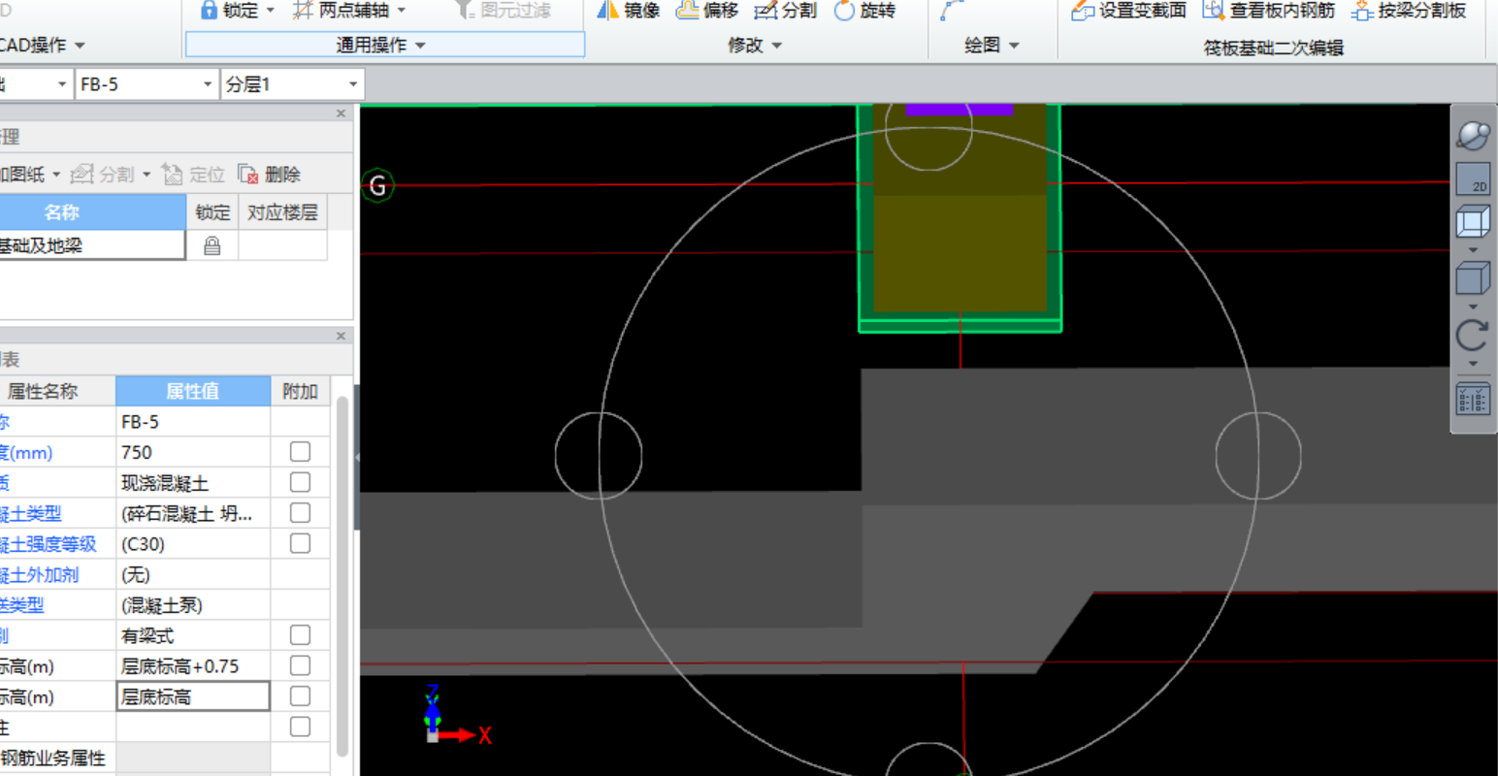Click the 图元过滤 filter tool
This screenshot has width=1498, height=776.
[x=504, y=11]
